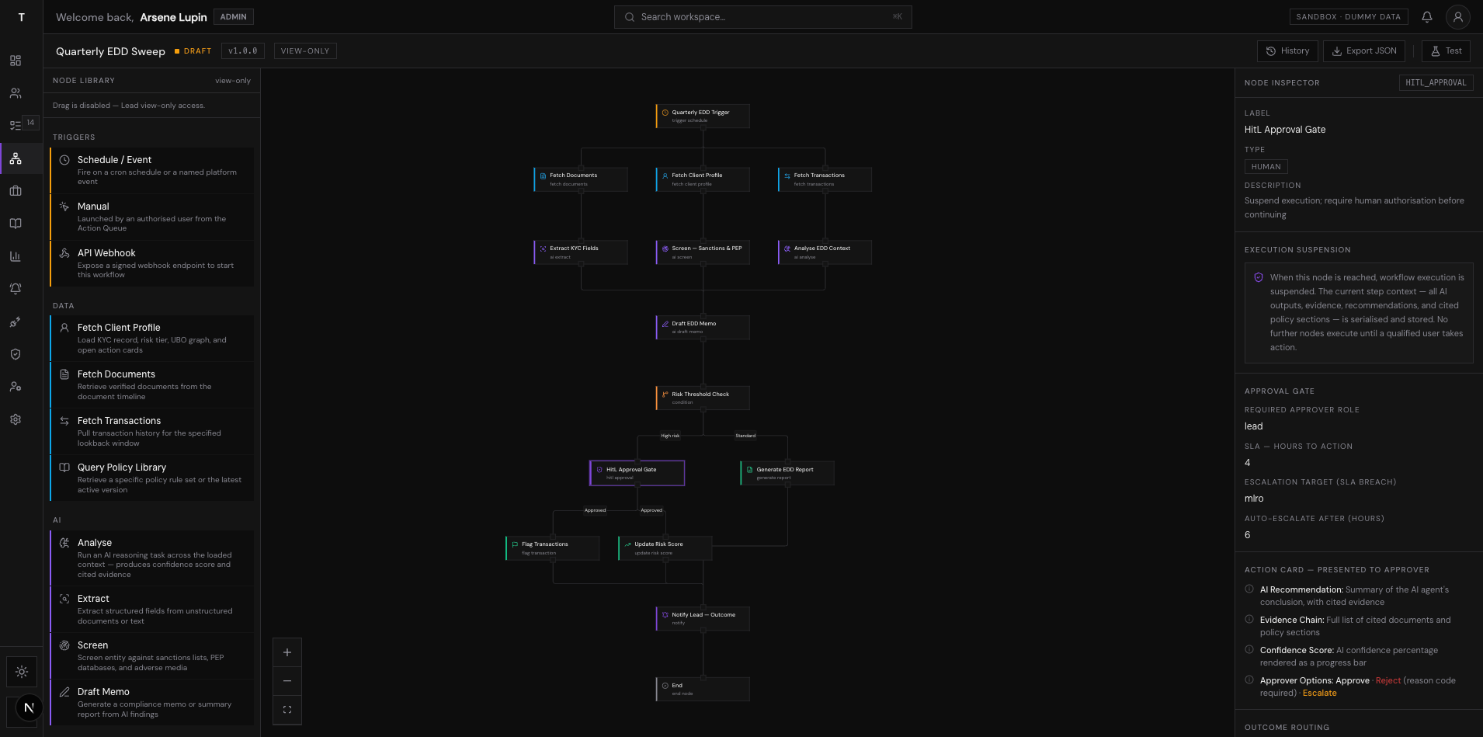Collapse the TRIGGERS section in the node library
The image size is (1483, 737).
(74, 137)
